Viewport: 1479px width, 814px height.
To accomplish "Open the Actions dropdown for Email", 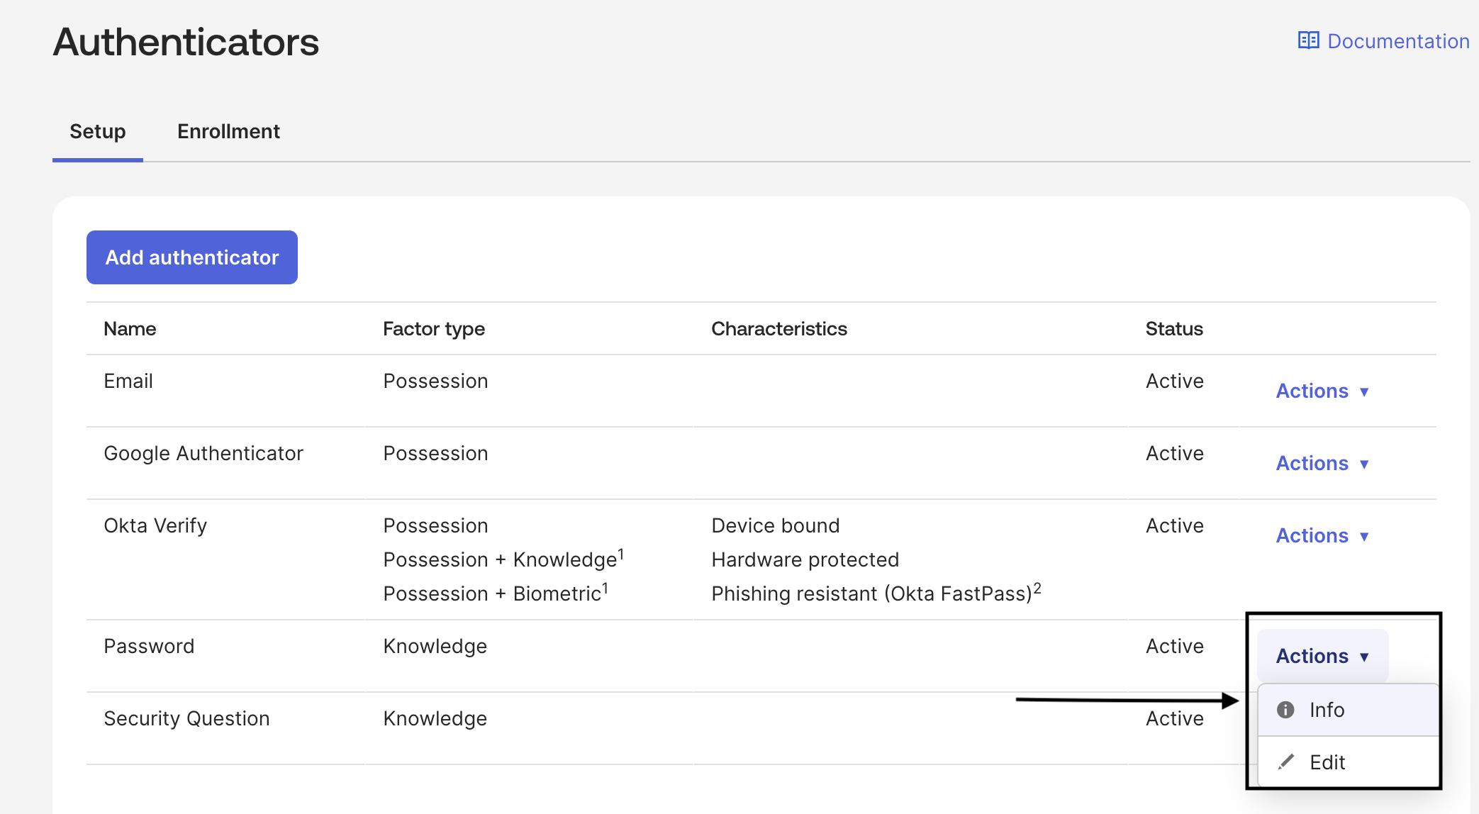I will (x=1322, y=391).
